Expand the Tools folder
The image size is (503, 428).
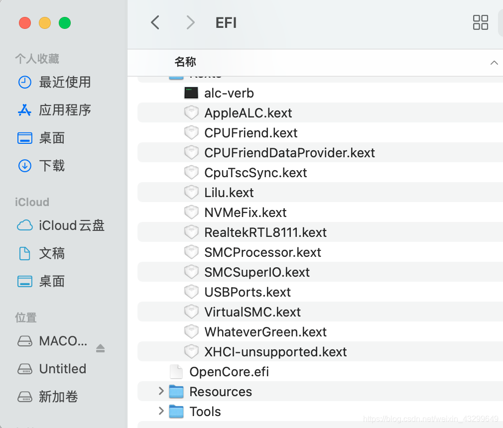tap(161, 411)
